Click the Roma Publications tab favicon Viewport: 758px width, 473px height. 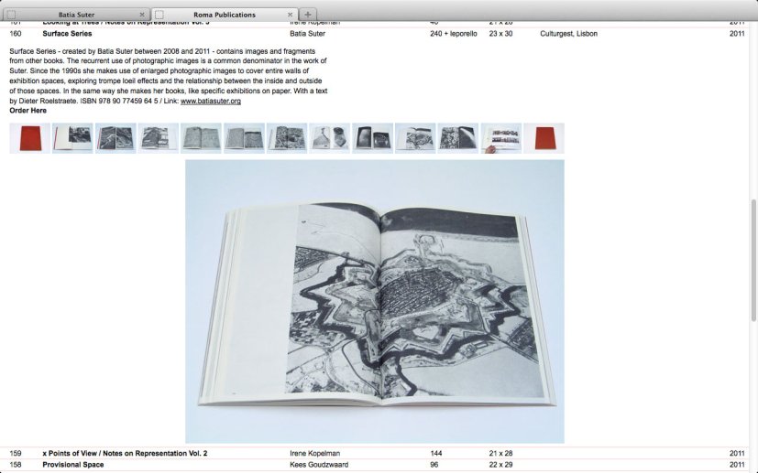(x=159, y=15)
